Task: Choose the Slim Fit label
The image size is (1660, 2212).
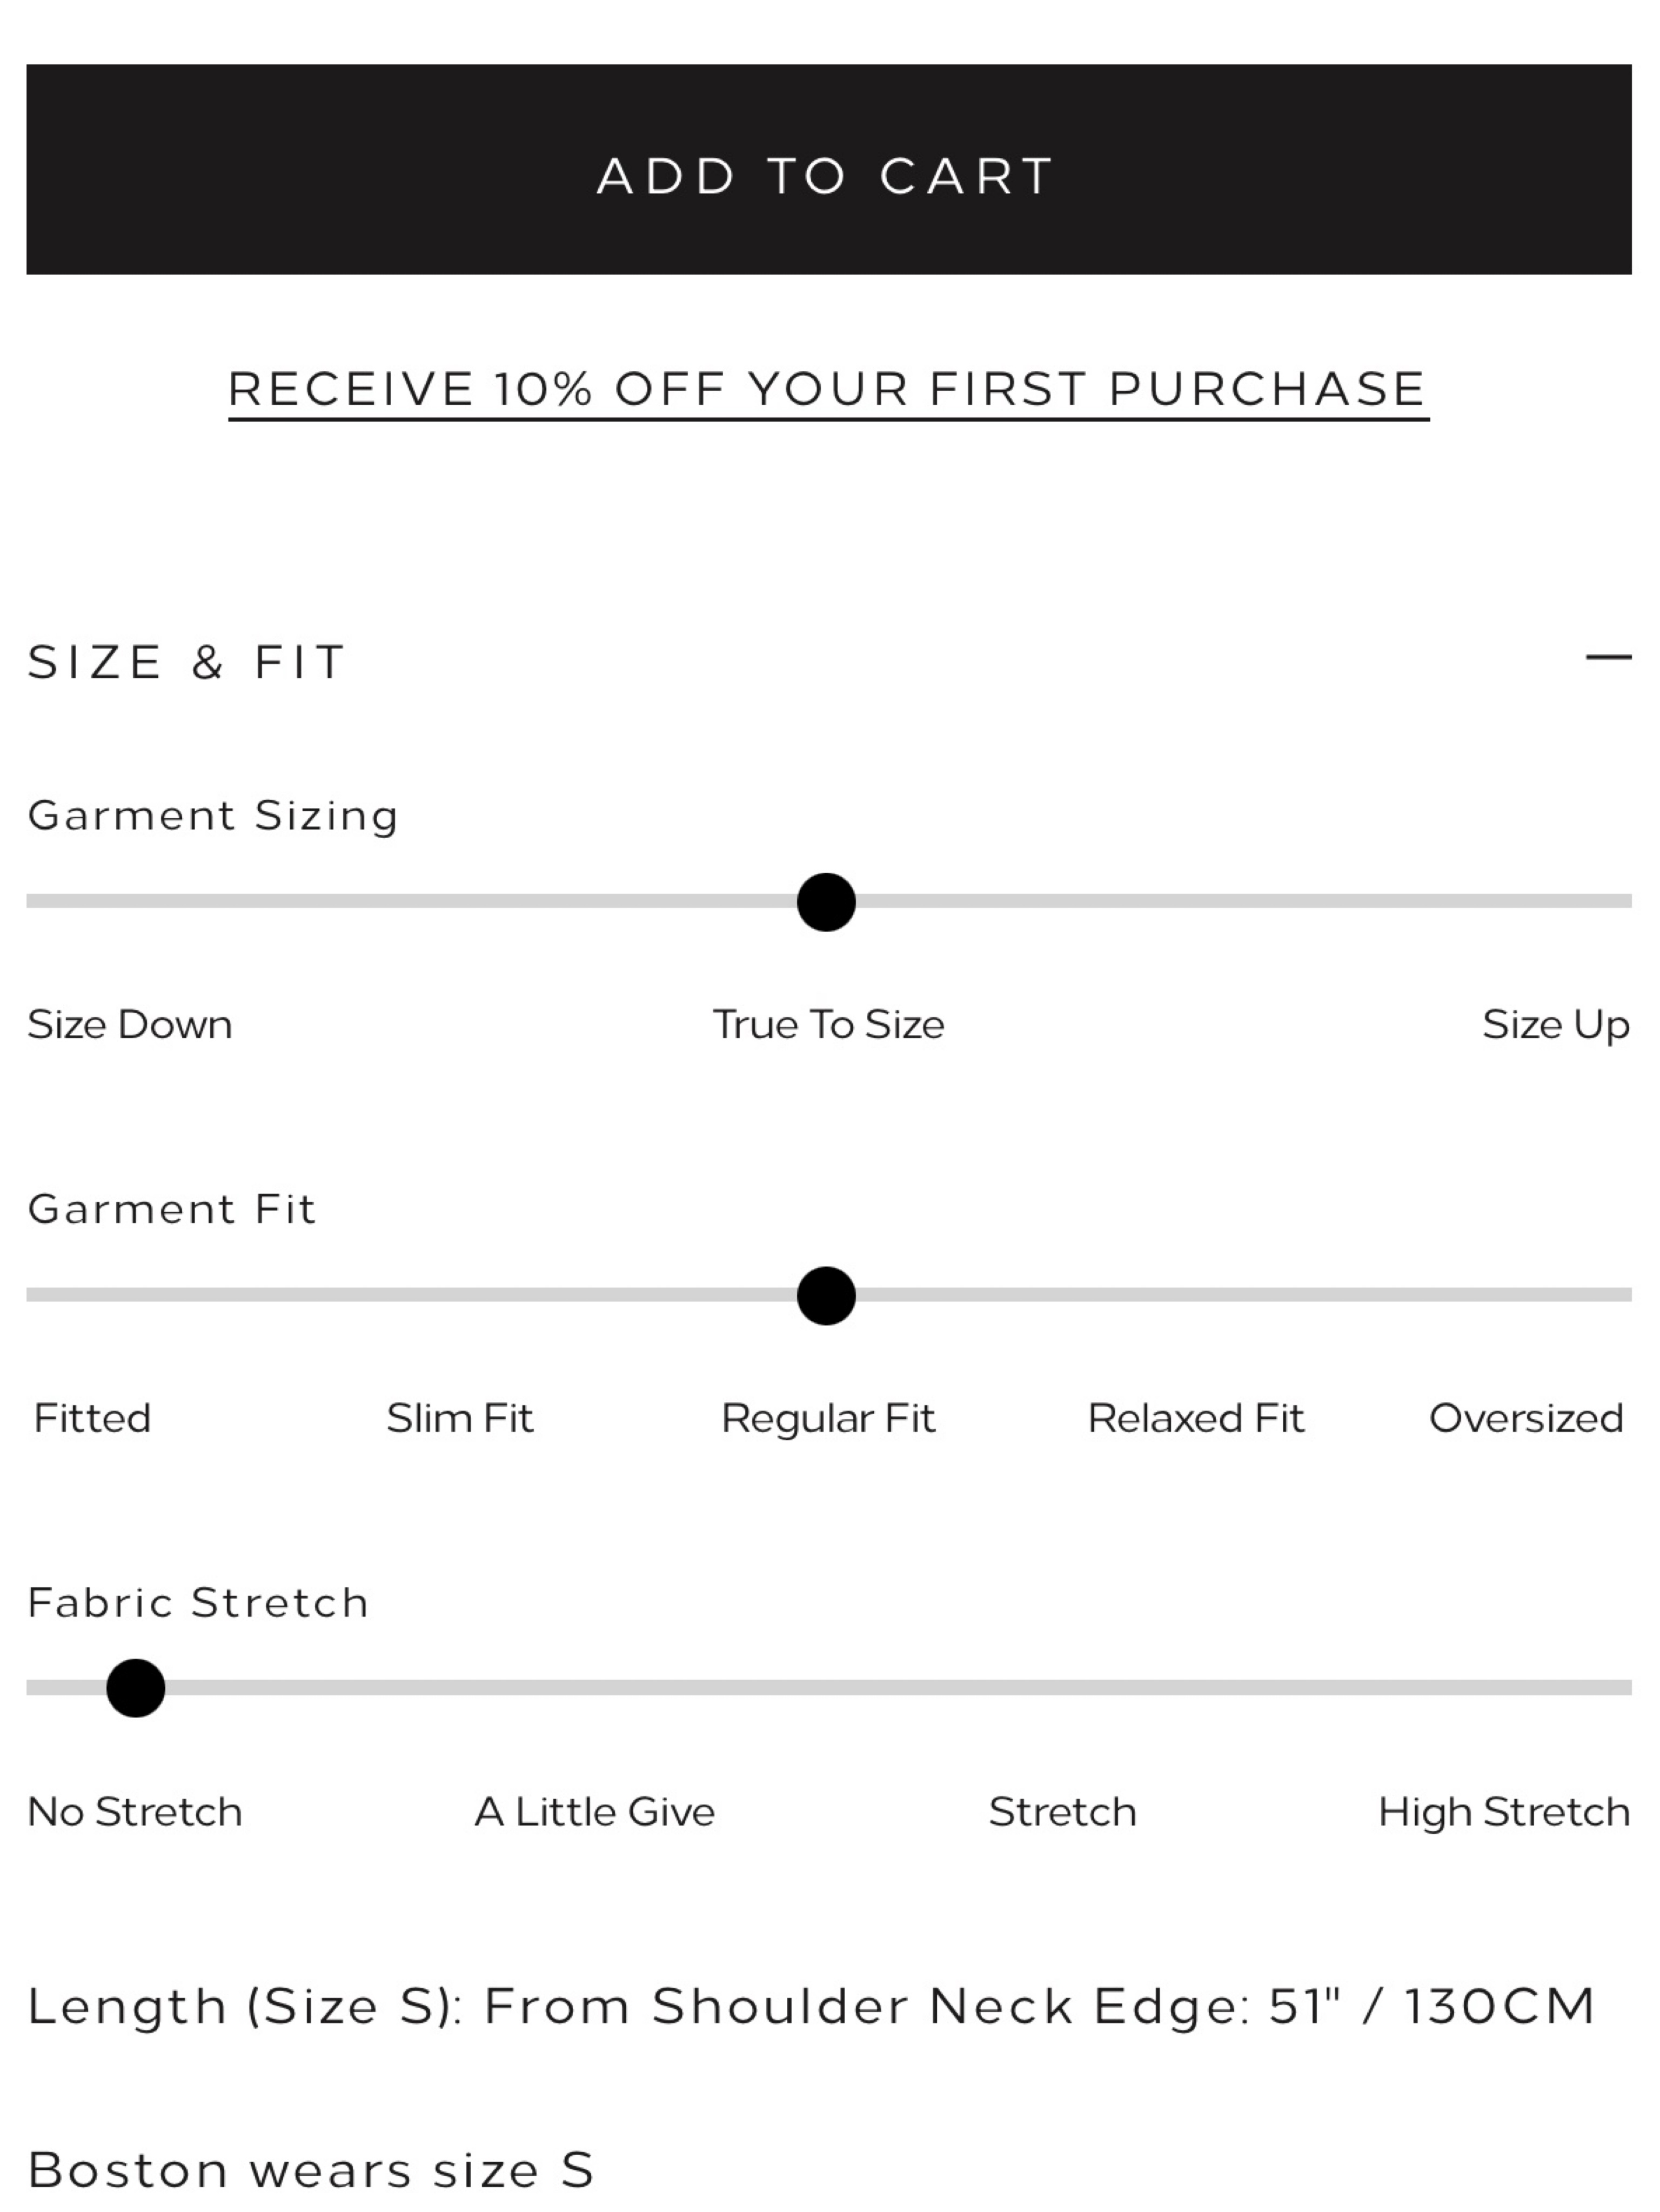Action: click(x=460, y=1418)
